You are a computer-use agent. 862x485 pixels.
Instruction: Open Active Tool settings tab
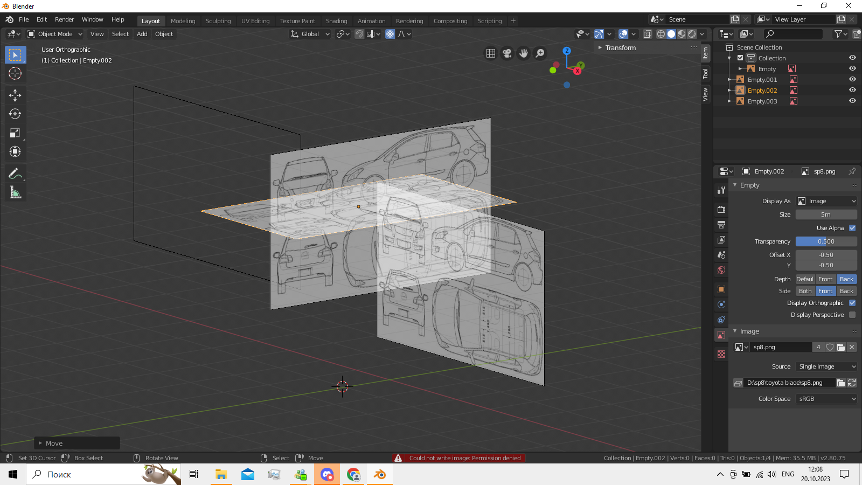721,190
